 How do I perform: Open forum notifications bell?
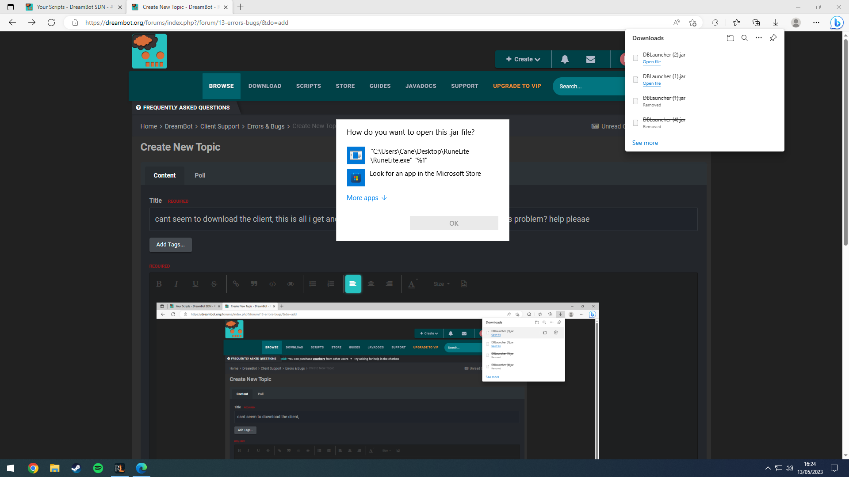pyautogui.click(x=565, y=59)
